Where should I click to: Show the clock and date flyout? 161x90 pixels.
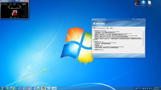pyautogui.click(x=156, y=88)
